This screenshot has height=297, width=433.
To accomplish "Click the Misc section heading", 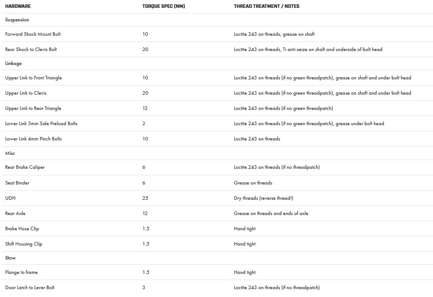I will coord(10,154).
